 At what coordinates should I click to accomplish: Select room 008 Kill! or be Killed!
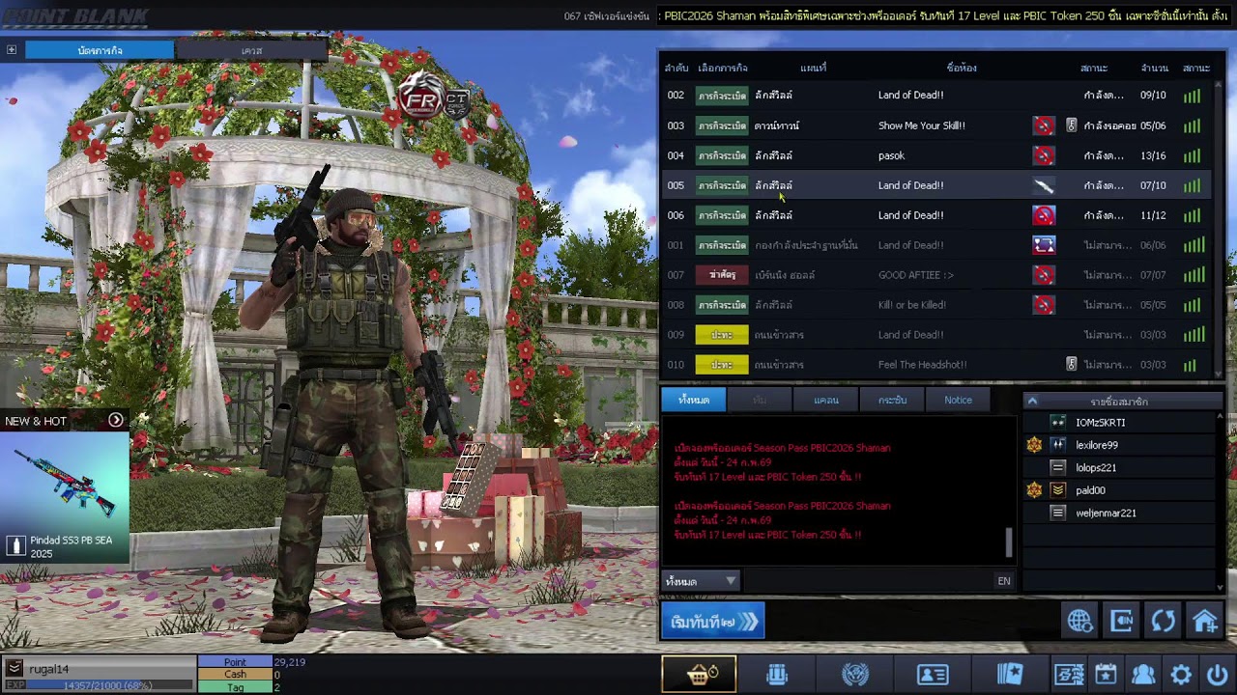936,305
